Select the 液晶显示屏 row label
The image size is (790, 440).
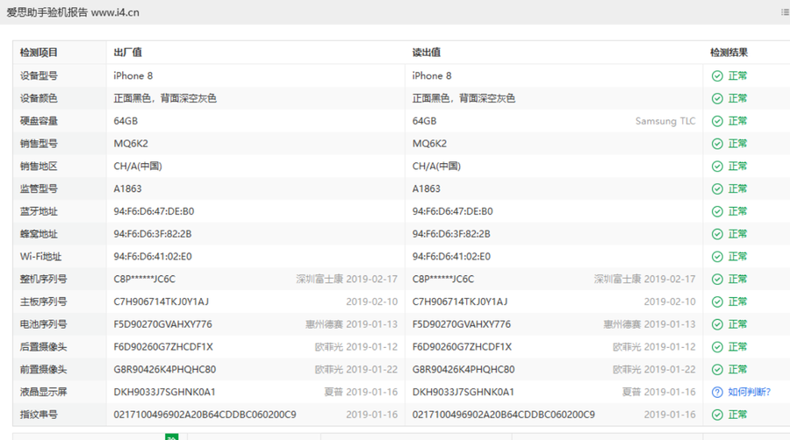43,392
